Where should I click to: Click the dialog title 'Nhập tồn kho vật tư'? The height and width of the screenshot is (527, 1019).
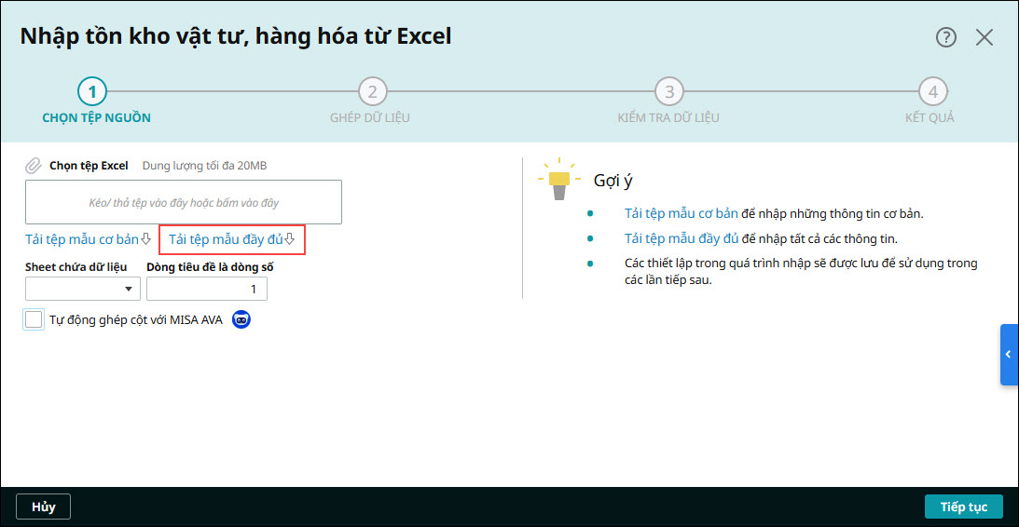pos(236,36)
